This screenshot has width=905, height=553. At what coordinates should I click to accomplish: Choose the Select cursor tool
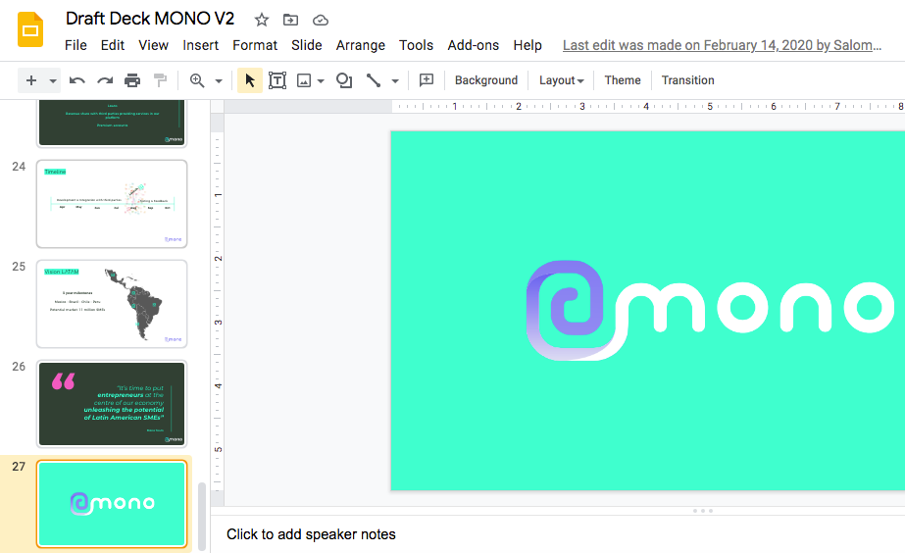click(x=250, y=80)
